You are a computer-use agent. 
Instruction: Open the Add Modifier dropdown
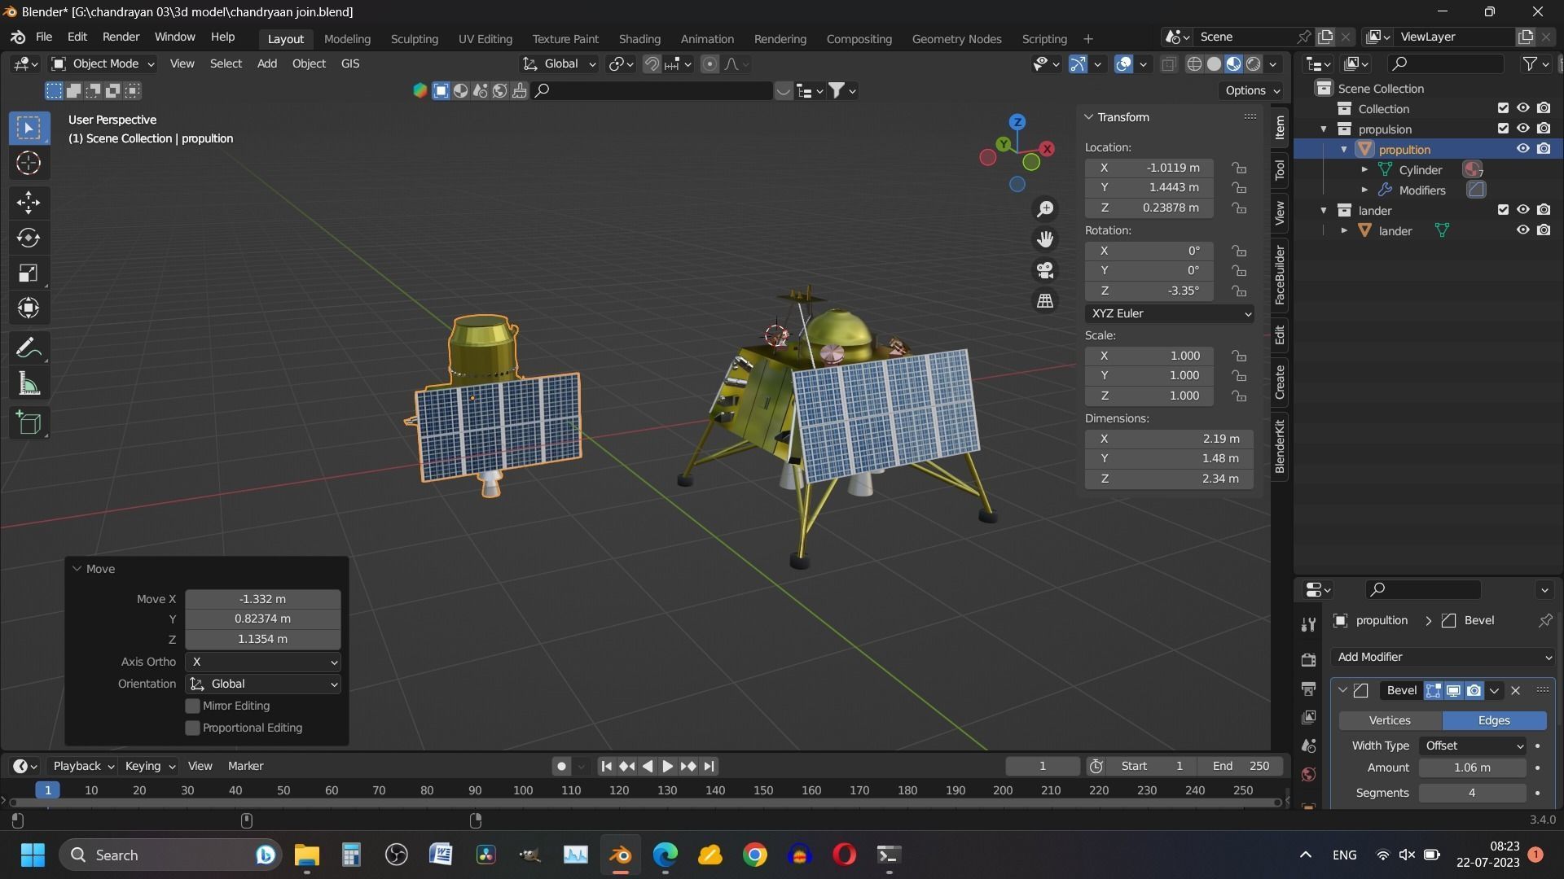[1443, 657]
